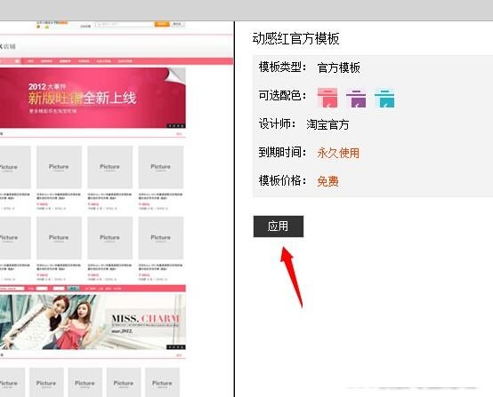The height and width of the screenshot is (397, 493).
Task: Click the orange search button in preview header
Action: [x=162, y=24]
